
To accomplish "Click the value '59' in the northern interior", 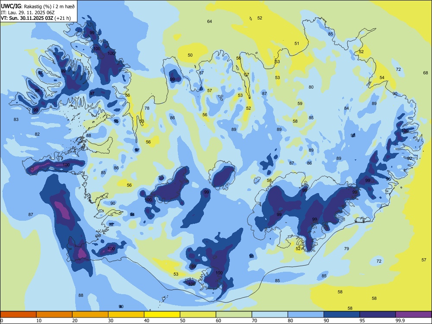I will click(300, 104).
